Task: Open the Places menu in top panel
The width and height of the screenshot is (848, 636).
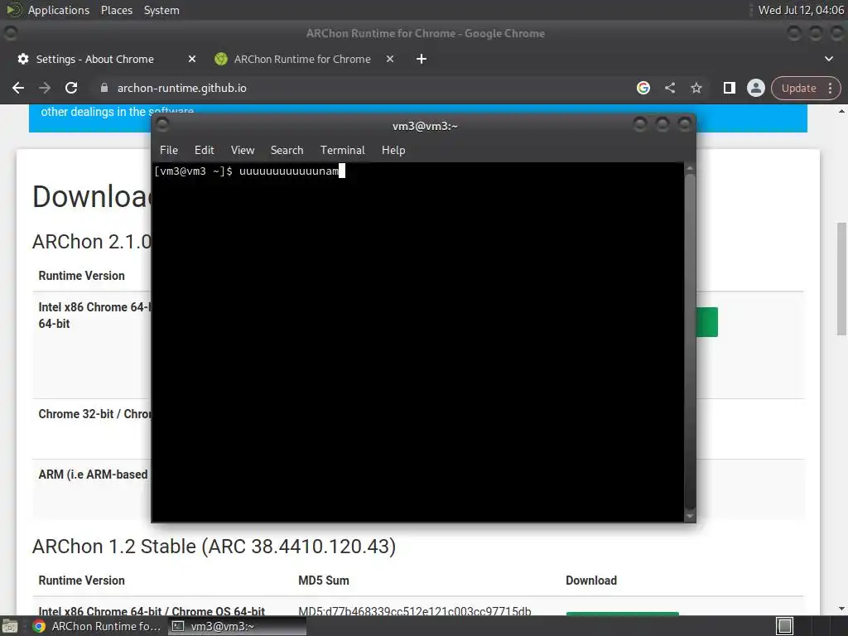Action: tap(117, 10)
